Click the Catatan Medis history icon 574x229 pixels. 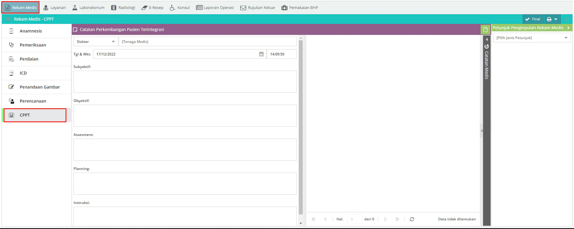tap(487, 47)
